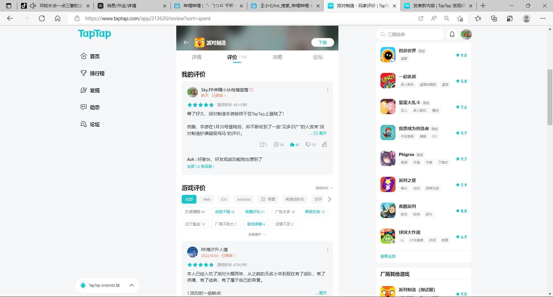Click the notification bell icon
The height and width of the screenshot is (297, 553).
point(452,34)
